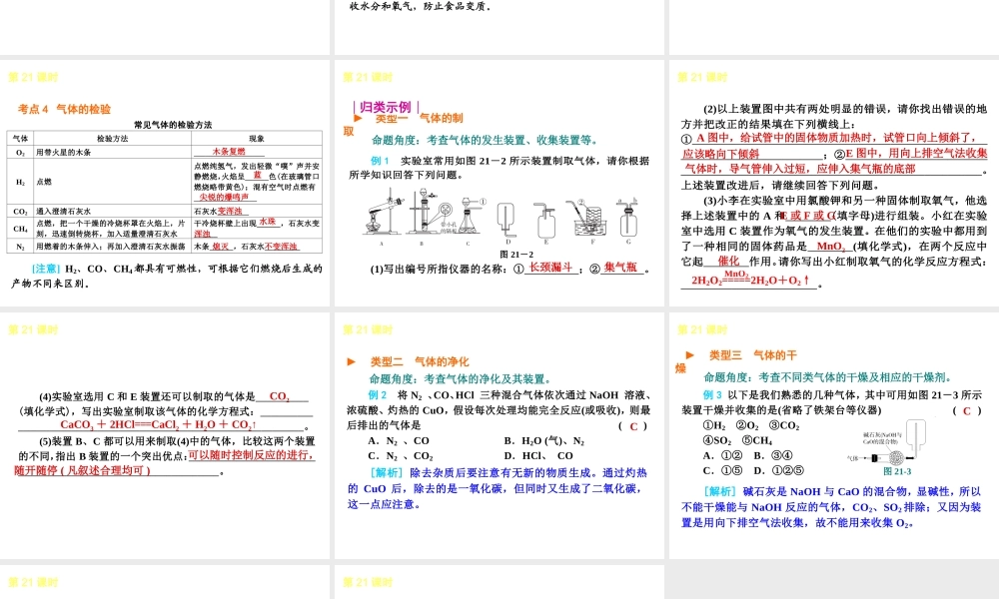
Task: Click the red answer E 或 F 或 G
Action: tap(809, 216)
